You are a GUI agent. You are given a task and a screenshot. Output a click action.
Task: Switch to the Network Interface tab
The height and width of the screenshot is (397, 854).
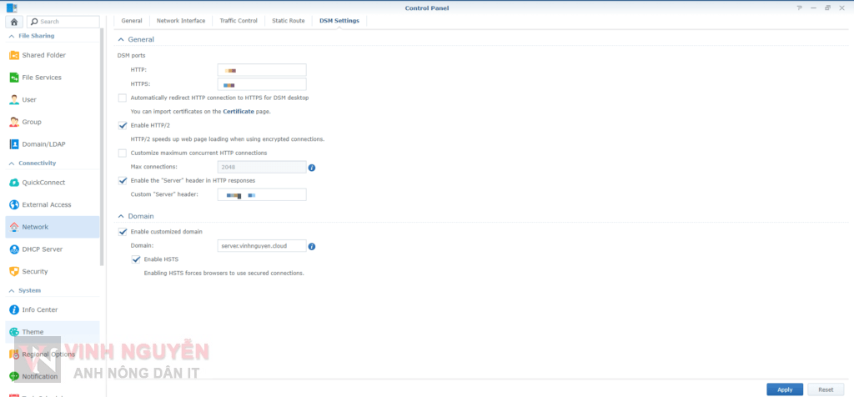point(180,21)
